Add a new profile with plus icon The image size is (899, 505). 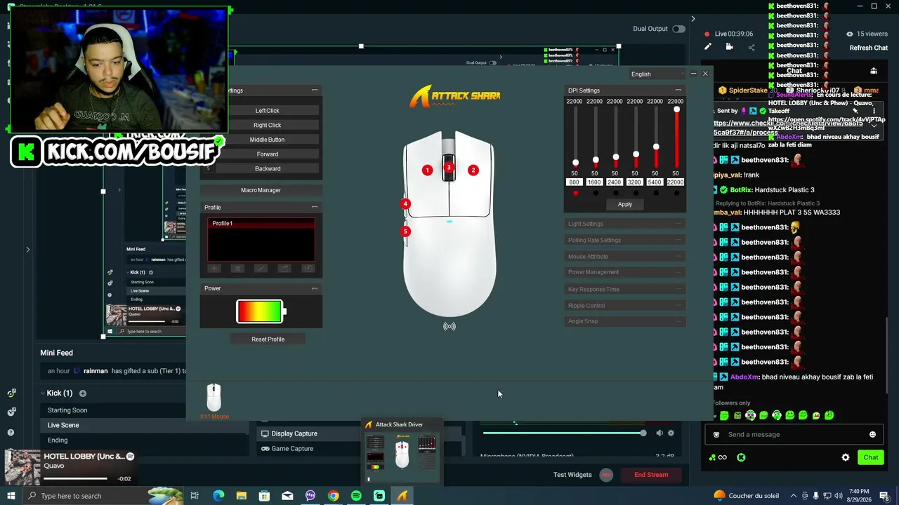[x=214, y=269]
